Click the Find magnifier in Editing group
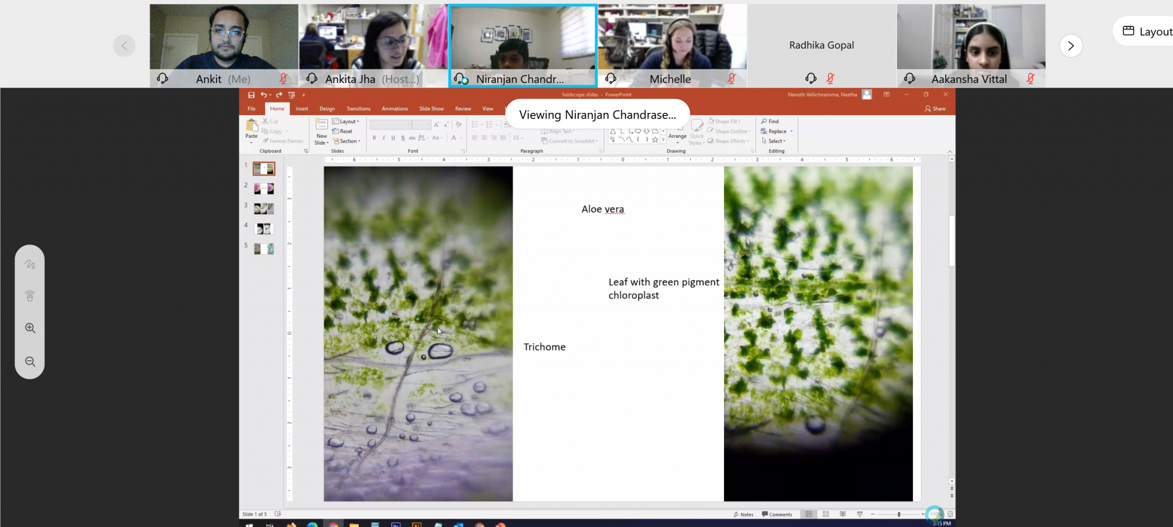1173x527 pixels. tap(764, 121)
